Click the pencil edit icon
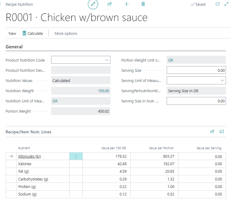The width and height of the screenshot is (235, 212). click(x=93, y=4)
